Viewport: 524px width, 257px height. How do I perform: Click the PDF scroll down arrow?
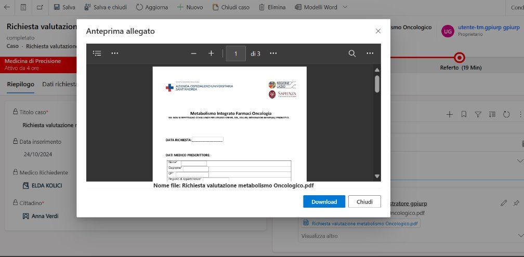pyautogui.click(x=377, y=176)
